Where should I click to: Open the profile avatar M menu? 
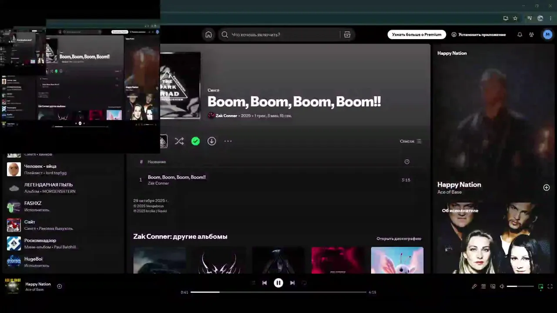(x=547, y=34)
